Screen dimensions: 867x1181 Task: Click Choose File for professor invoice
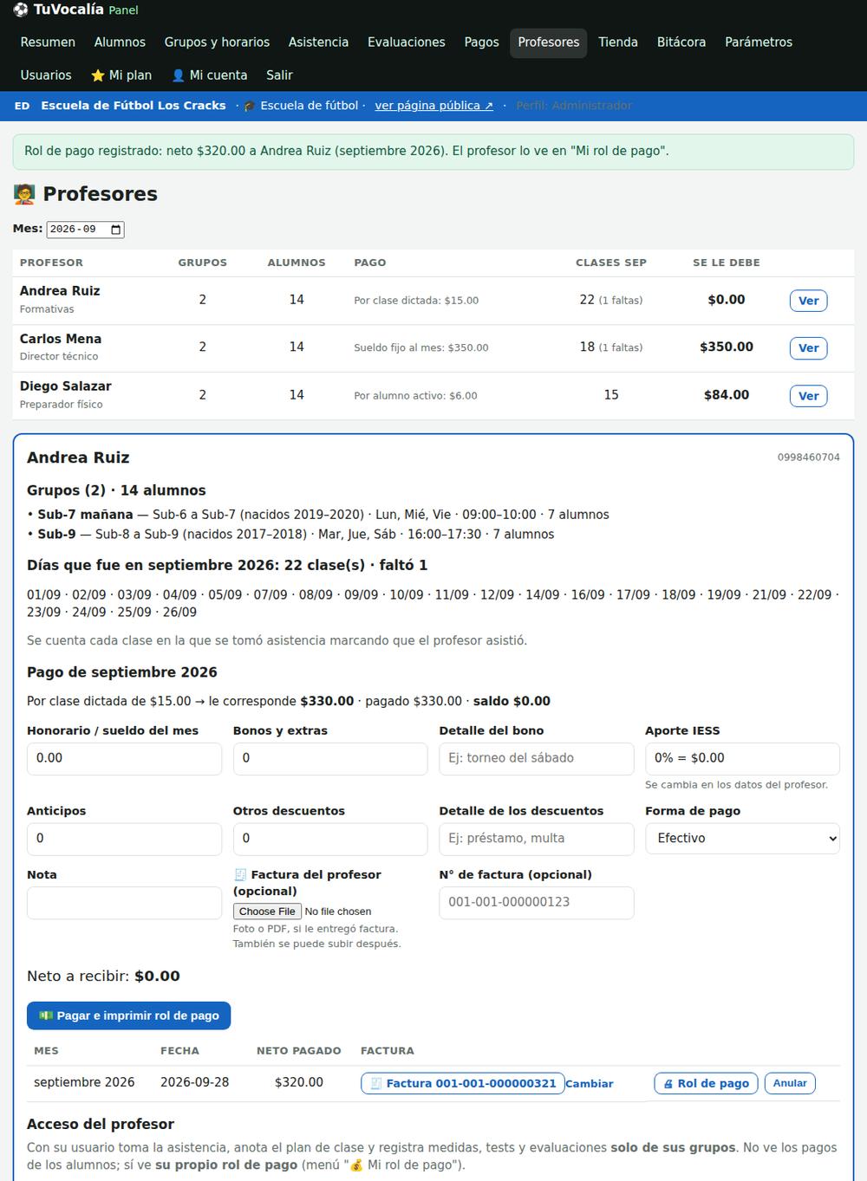coord(268,912)
